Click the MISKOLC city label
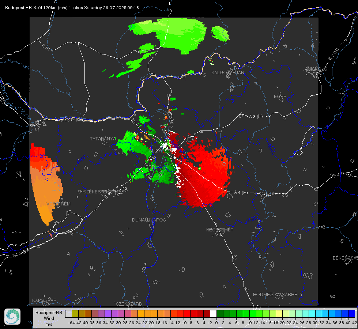This screenshot has height=329, width=358. (317, 69)
